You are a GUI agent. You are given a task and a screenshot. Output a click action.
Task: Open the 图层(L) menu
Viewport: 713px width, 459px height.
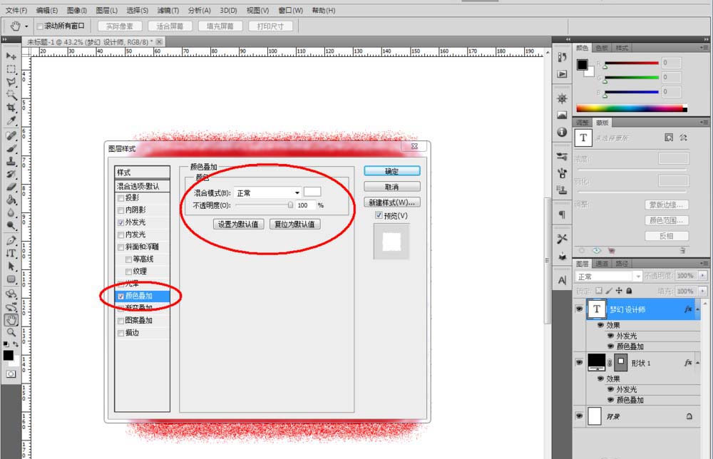point(106,10)
